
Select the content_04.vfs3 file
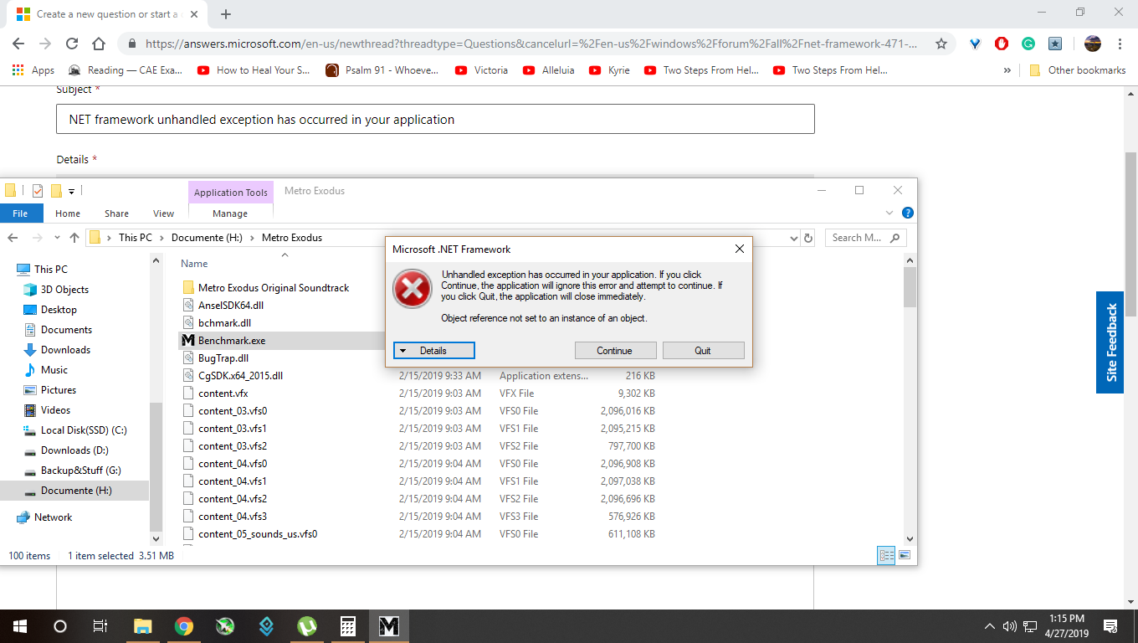point(233,517)
